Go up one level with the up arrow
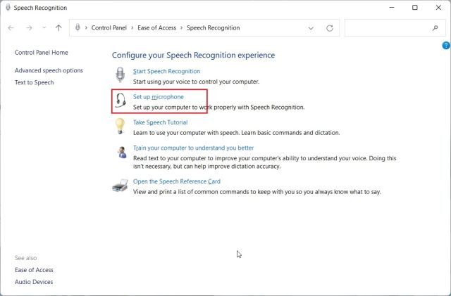 (x=58, y=28)
